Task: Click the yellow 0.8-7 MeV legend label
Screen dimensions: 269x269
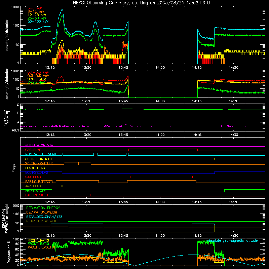Action: point(37,79)
